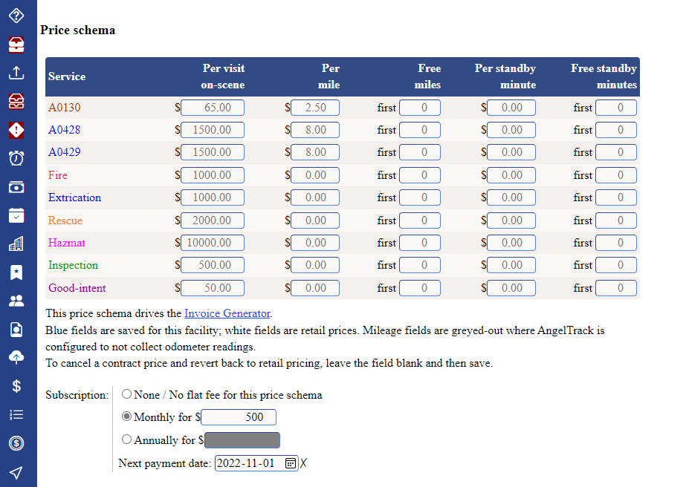Open the alarm clock icon in the sidebar
Viewport: 686px width, 487px height.
tap(16, 158)
